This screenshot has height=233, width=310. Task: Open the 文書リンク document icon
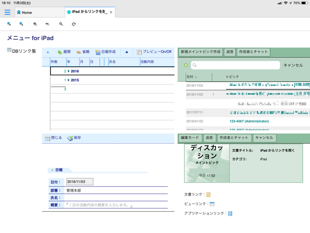click(x=208, y=195)
